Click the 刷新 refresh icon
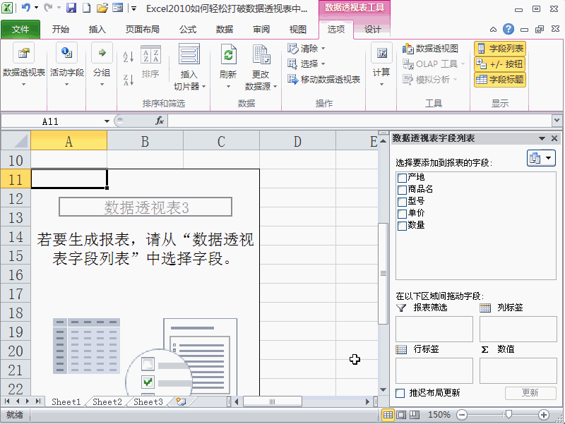Viewport: 565px width, 424px height. coord(228,54)
